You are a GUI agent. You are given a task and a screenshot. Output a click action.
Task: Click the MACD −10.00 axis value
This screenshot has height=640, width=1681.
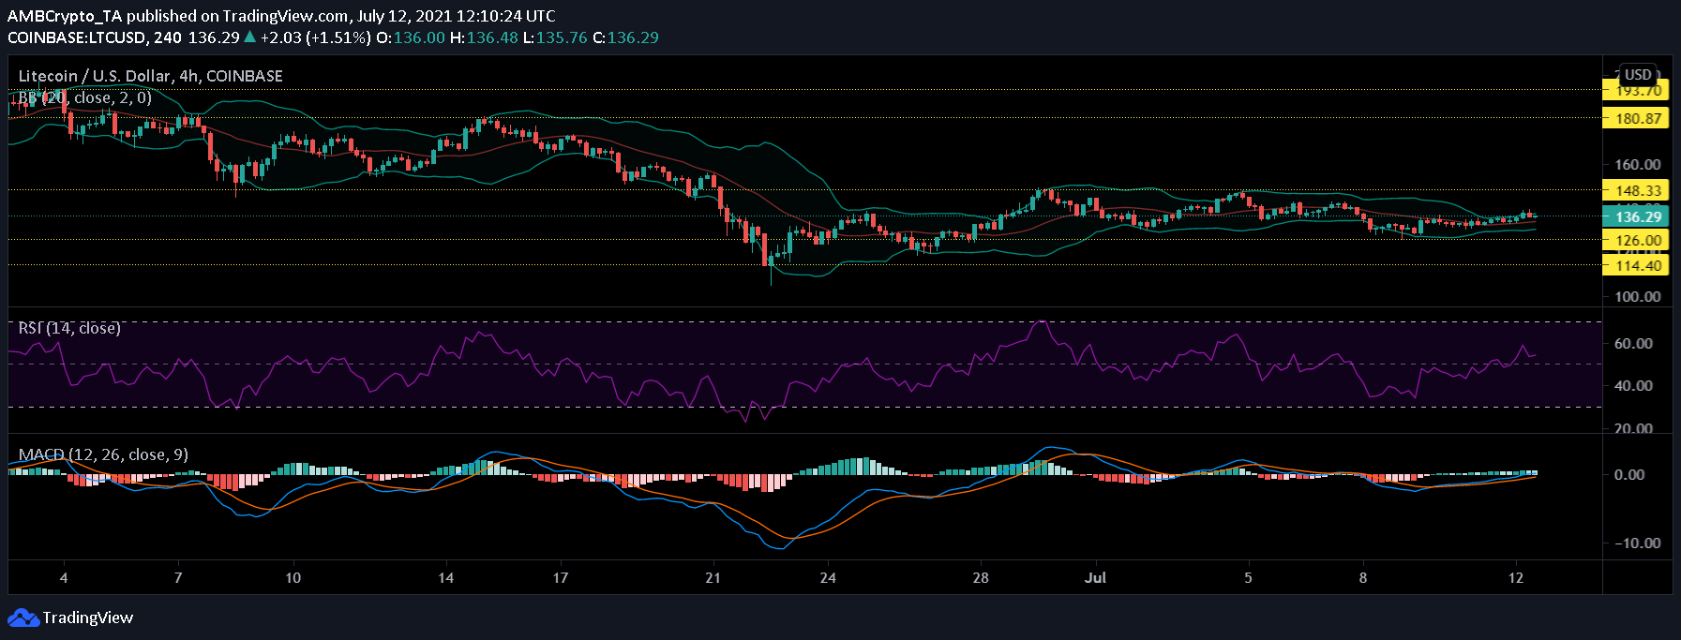1637,543
